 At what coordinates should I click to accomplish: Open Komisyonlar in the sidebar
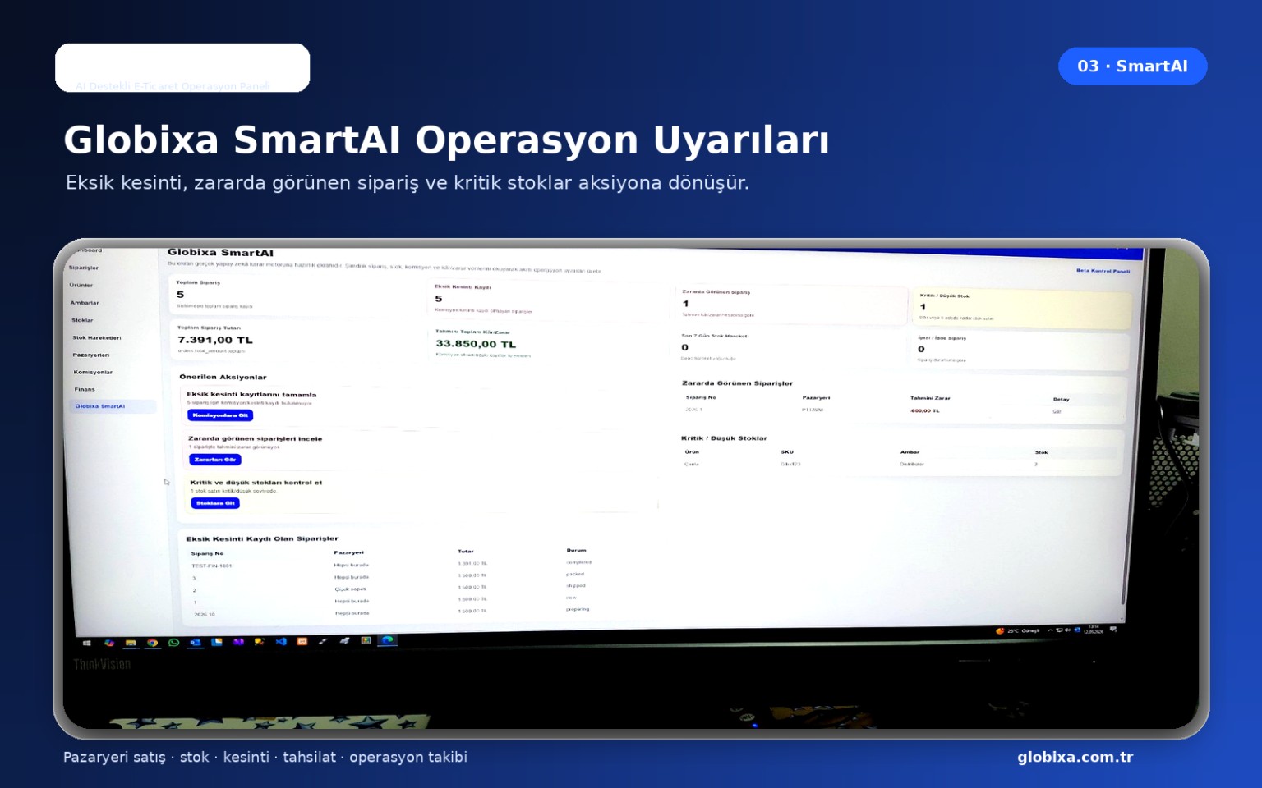coord(93,372)
